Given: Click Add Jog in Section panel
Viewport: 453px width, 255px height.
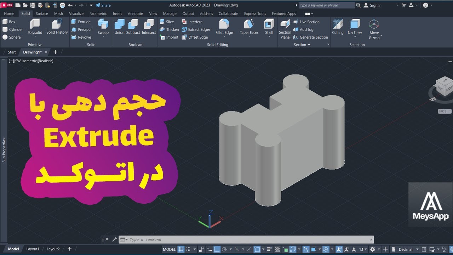Looking at the screenshot, I should 303,29.
